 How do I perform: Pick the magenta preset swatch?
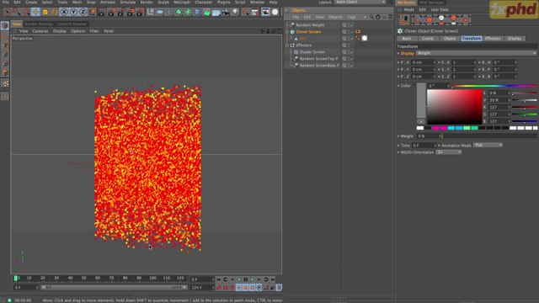tap(435, 128)
